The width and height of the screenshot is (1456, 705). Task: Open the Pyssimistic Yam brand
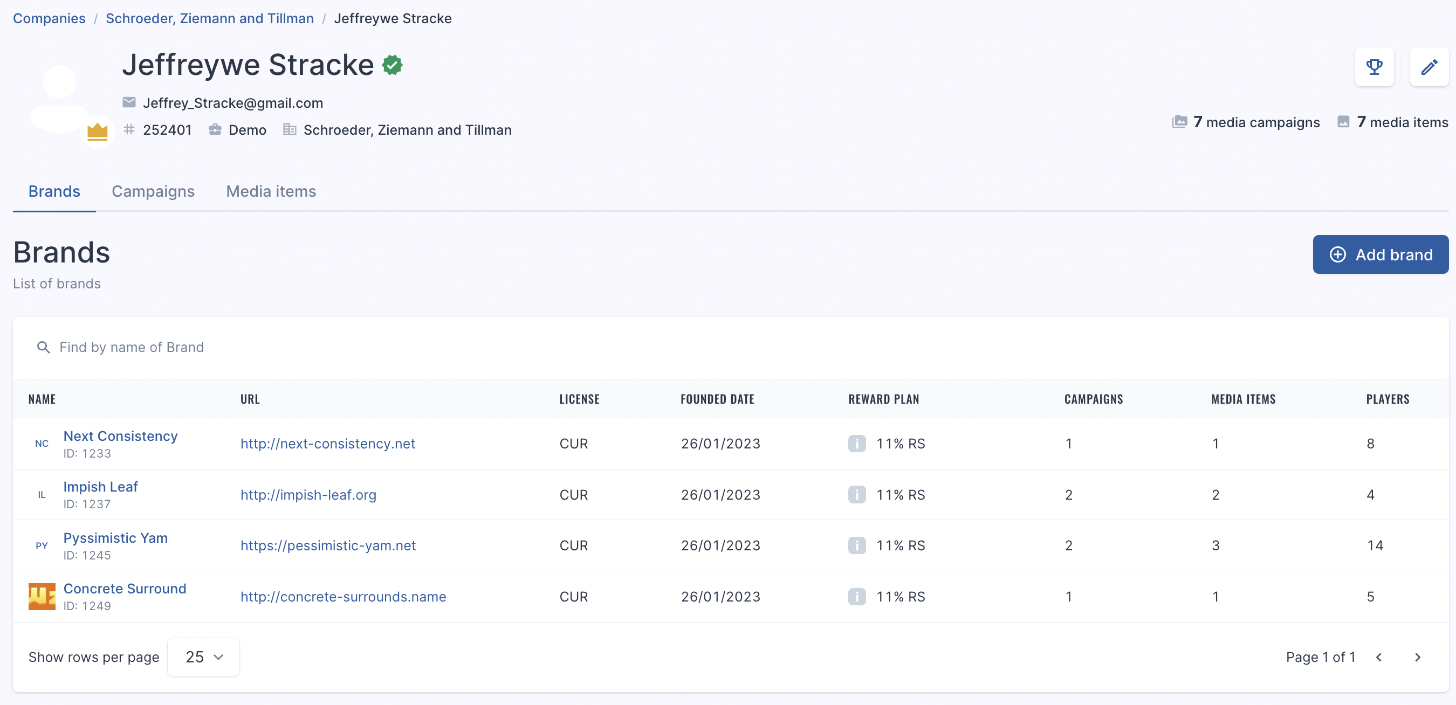[x=115, y=538]
